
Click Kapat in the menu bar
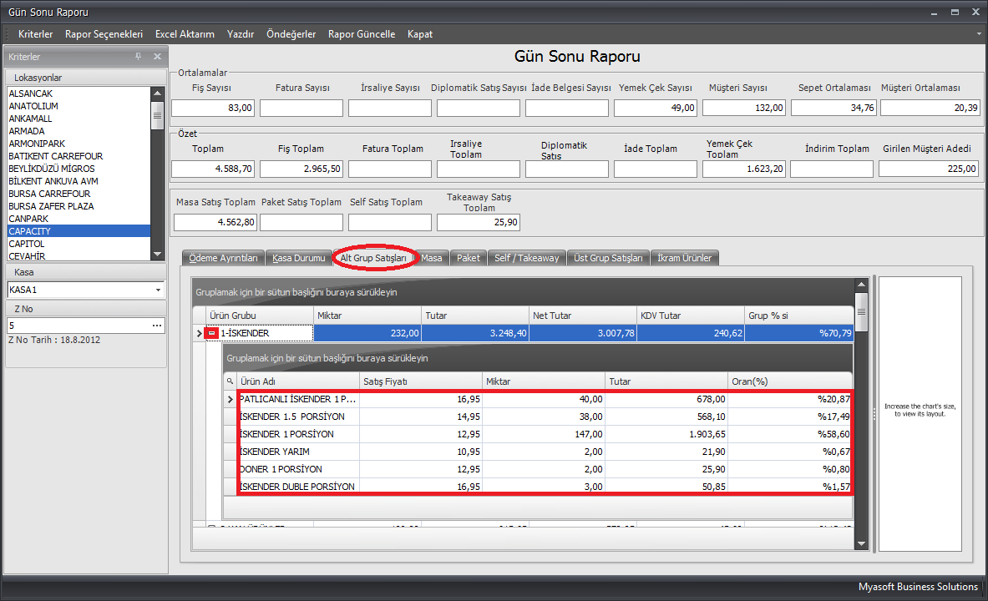click(419, 34)
